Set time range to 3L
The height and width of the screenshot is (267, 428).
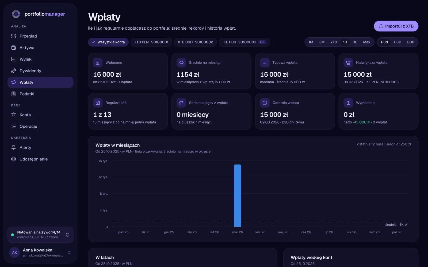click(x=355, y=42)
